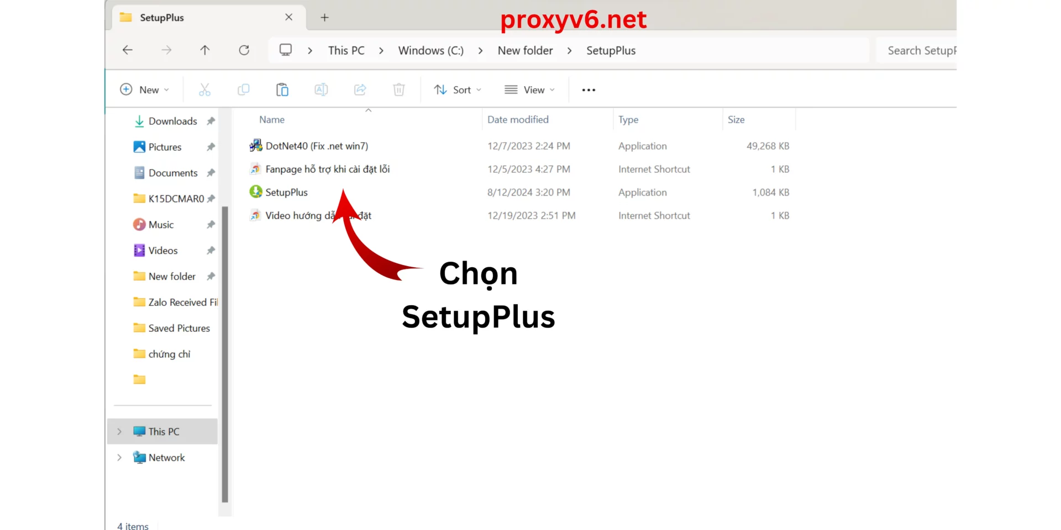Navigate up one folder level
This screenshot has width=1061, height=530.
205,50
